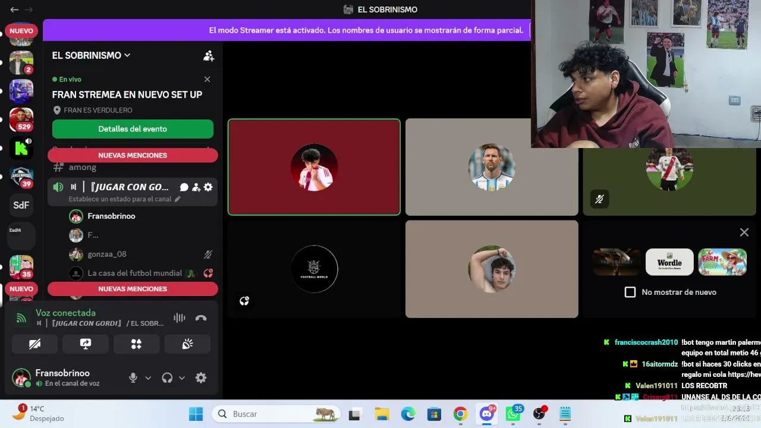Select the Farm activity thumbnail
The width and height of the screenshot is (761, 428).
[722, 262]
